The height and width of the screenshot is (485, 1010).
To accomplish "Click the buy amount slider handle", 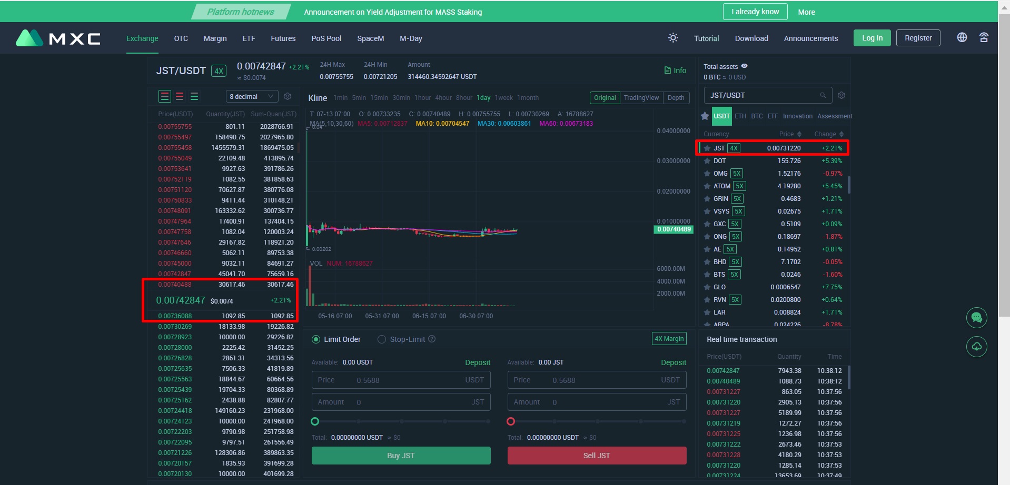I will [315, 421].
